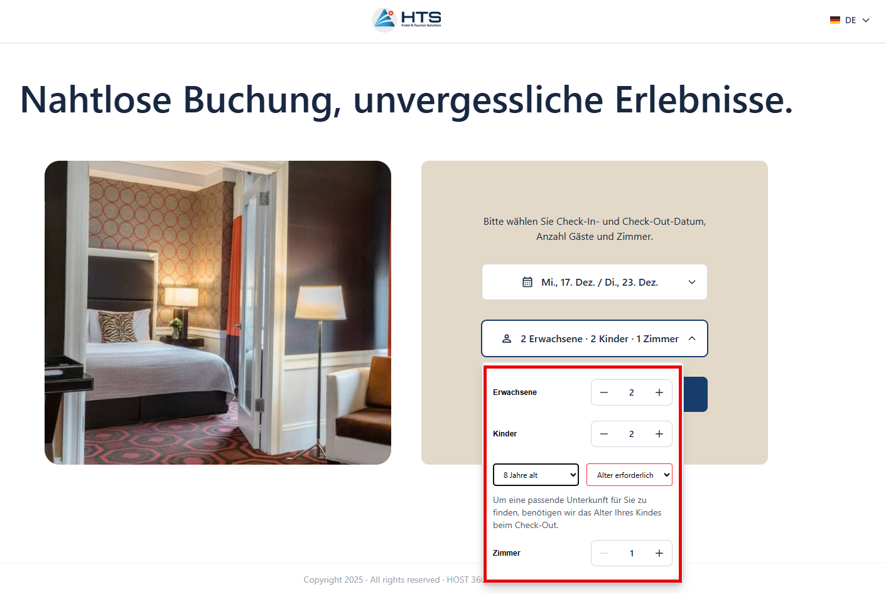Viewport: 886px width, 594px height.
Task: Select the date text 'Mi., 17. Dez. / Di., 23. Dez.'
Action: coord(600,282)
